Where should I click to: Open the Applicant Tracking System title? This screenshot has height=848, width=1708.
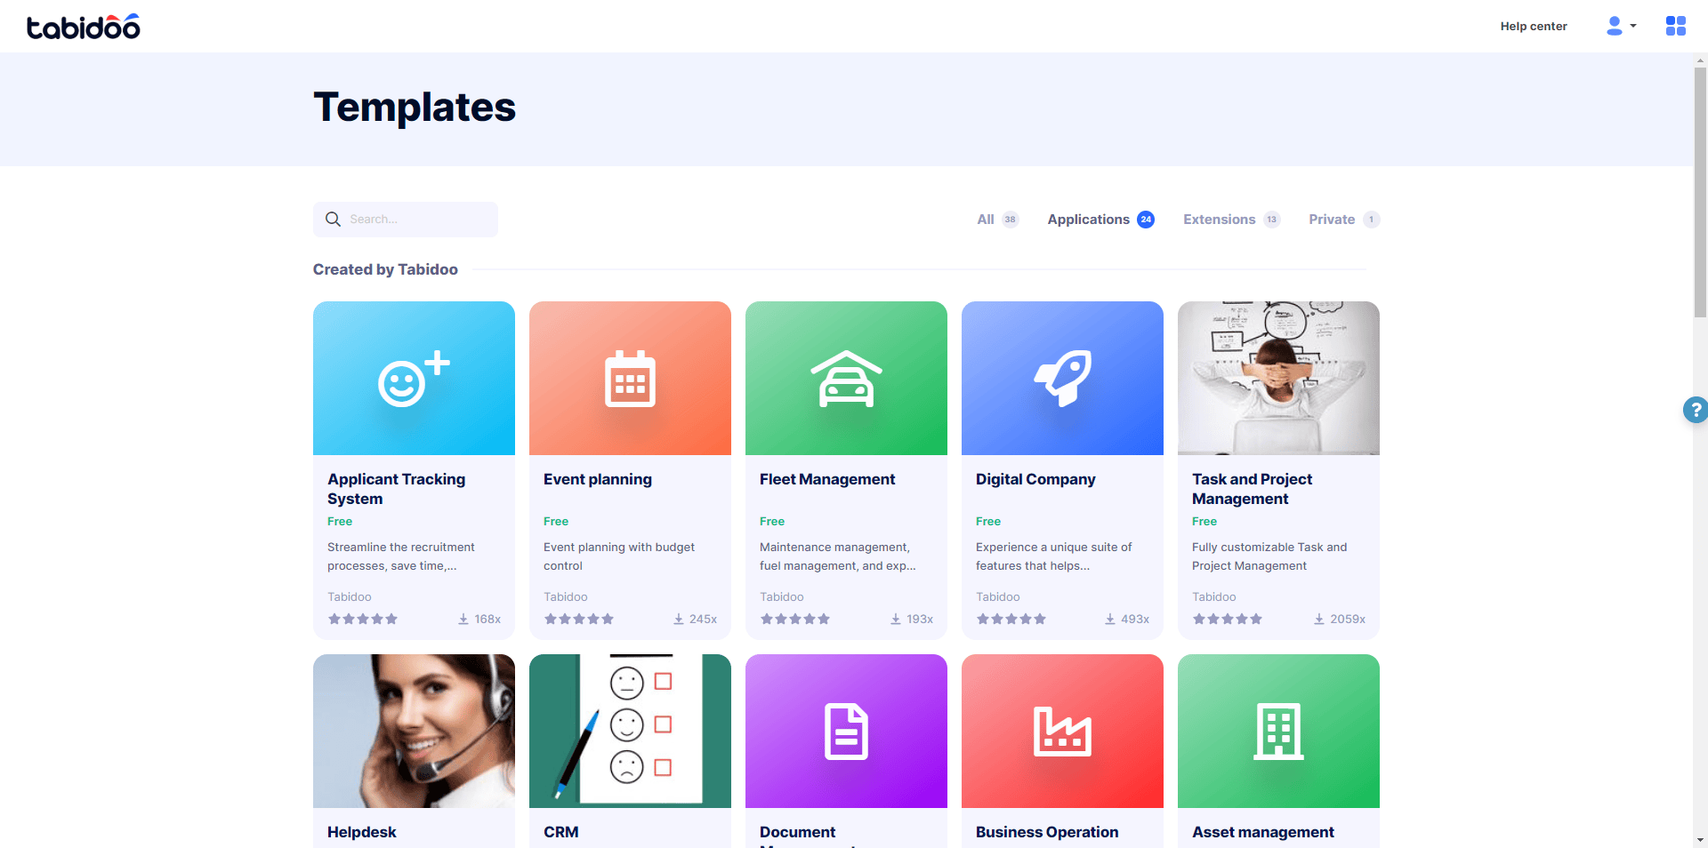(396, 489)
